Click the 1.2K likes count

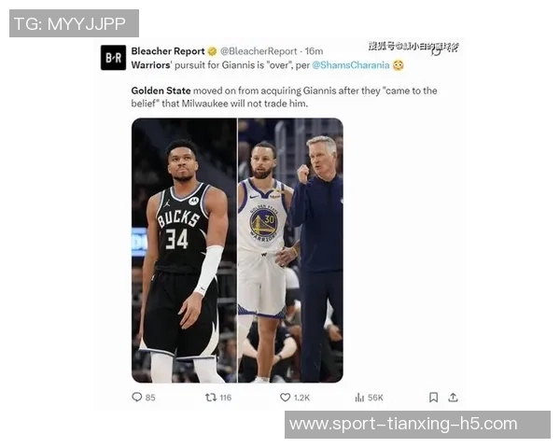pyautogui.click(x=301, y=398)
